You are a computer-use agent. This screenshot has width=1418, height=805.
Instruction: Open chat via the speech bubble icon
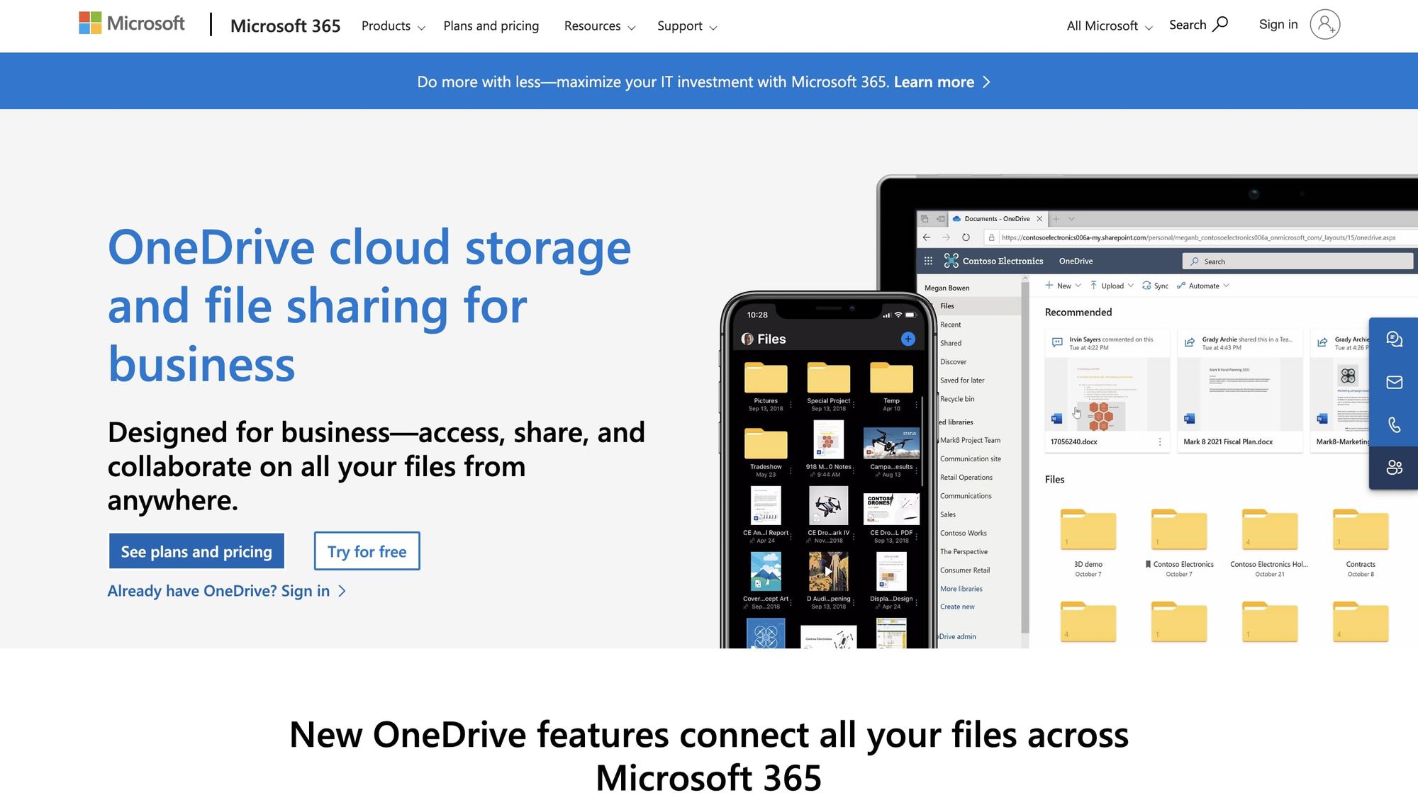1395,339
